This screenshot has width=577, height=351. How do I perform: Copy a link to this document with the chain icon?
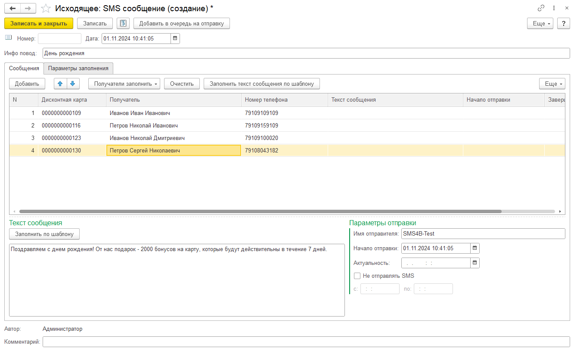click(541, 8)
